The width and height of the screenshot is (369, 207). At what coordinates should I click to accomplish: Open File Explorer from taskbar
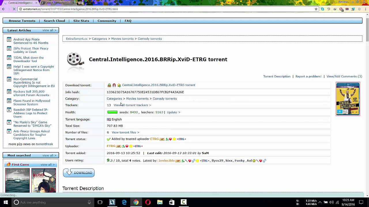pos(160,202)
